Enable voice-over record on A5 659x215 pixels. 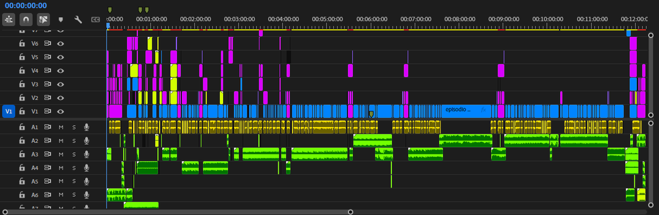point(87,181)
